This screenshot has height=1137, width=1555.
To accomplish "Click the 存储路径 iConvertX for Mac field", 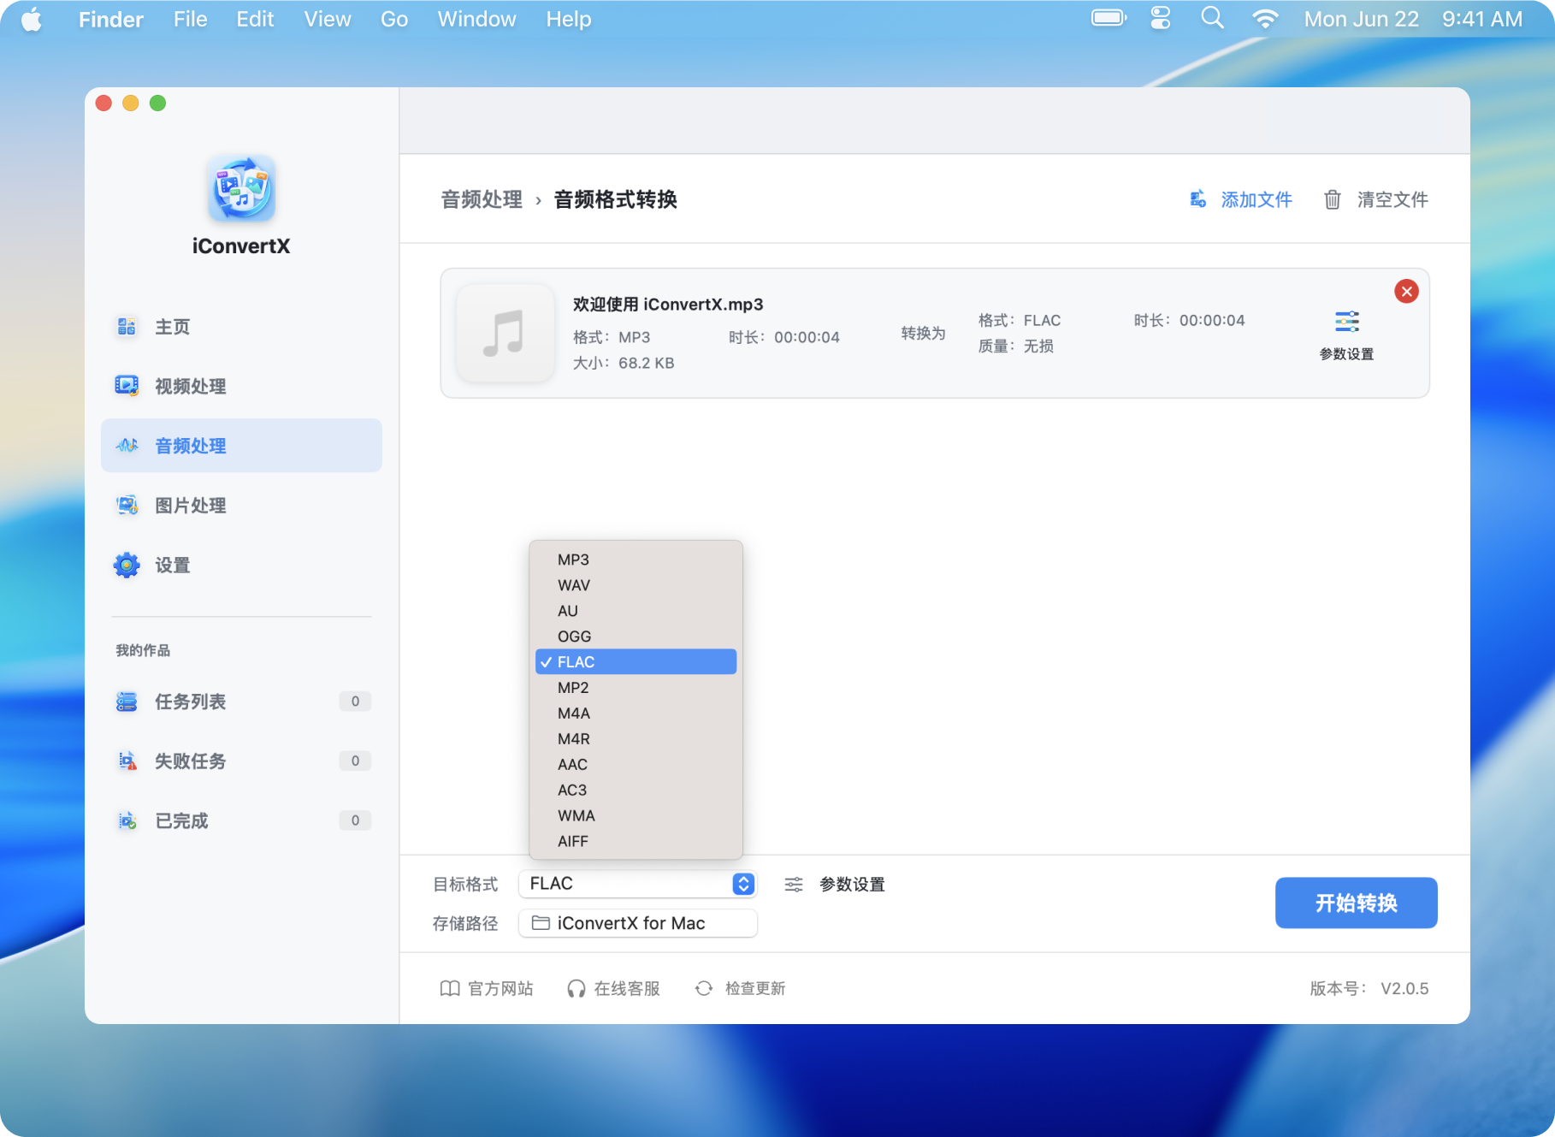I will point(638,923).
